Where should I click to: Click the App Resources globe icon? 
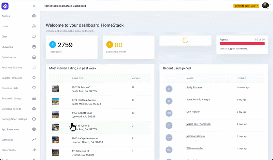click(x=34, y=129)
